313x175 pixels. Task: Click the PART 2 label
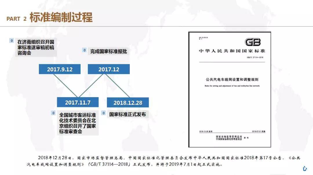(x=17, y=19)
